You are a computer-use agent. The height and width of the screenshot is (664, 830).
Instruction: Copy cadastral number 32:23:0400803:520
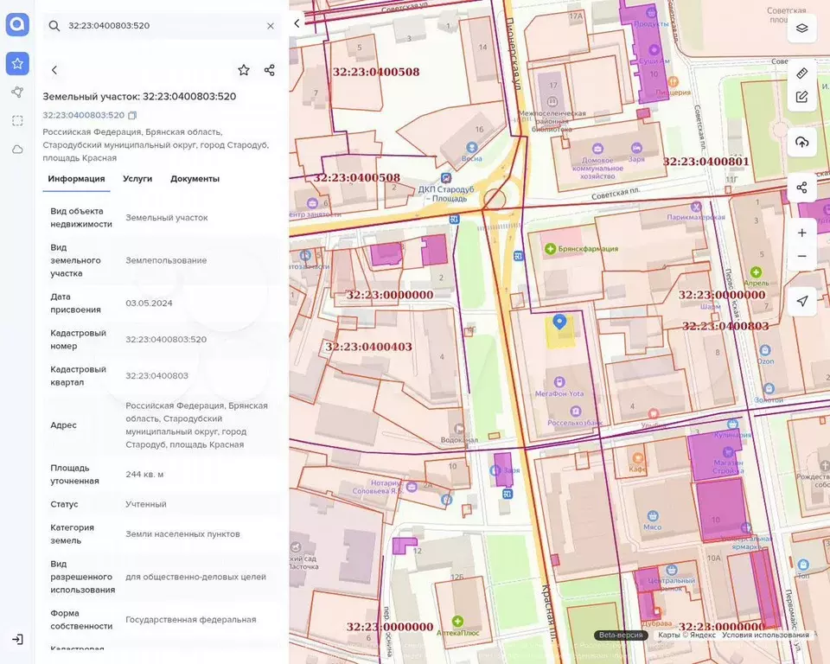132,115
